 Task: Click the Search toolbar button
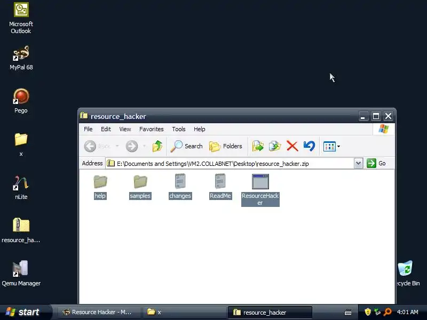tap(186, 146)
